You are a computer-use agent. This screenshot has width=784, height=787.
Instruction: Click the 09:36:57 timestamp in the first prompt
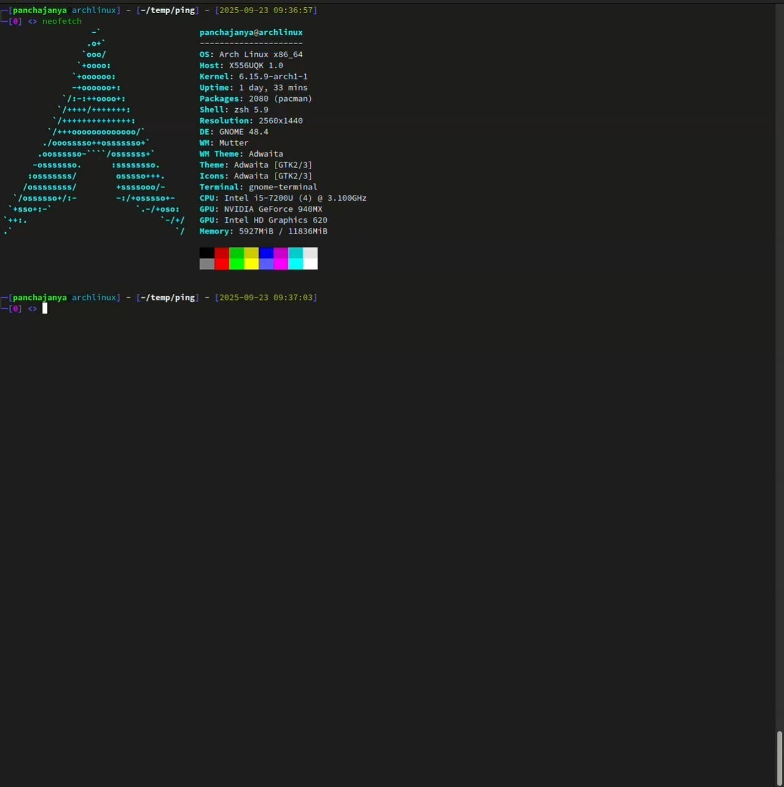click(293, 10)
